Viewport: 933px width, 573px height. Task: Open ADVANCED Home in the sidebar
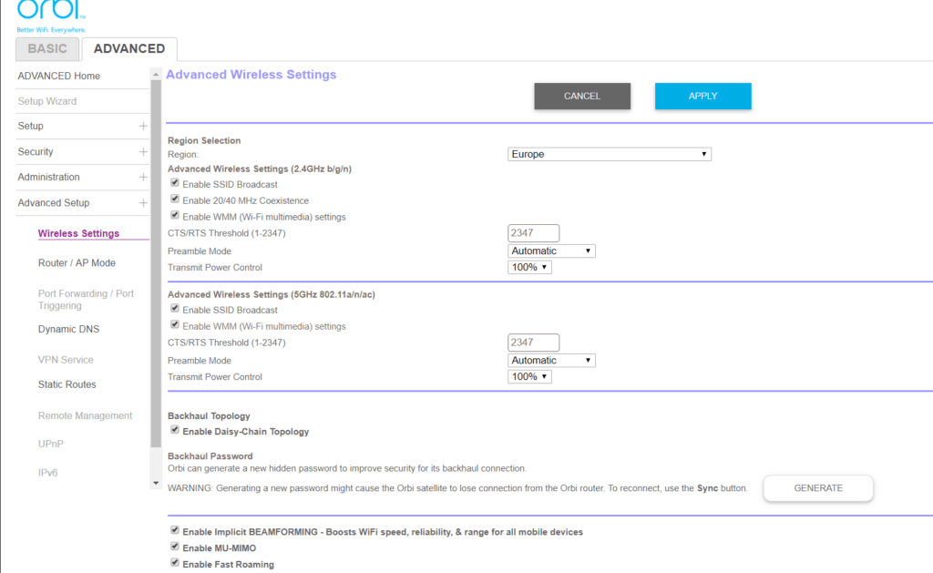pyautogui.click(x=59, y=76)
